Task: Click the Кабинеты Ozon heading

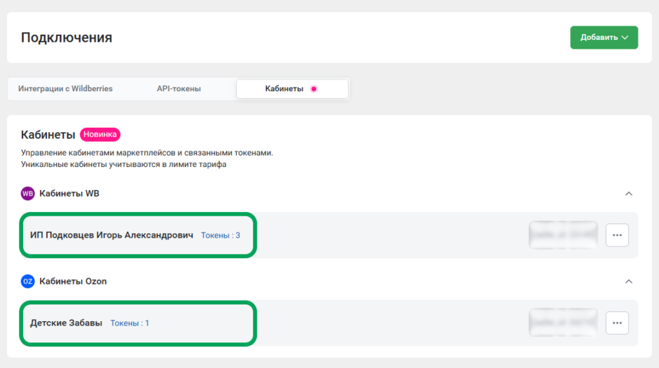Action: (x=73, y=281)
